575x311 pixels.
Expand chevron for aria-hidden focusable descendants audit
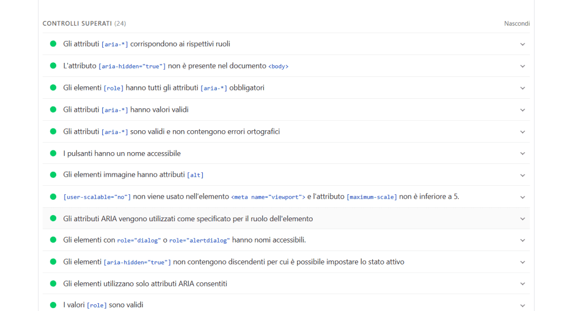(x=523, y=262)
